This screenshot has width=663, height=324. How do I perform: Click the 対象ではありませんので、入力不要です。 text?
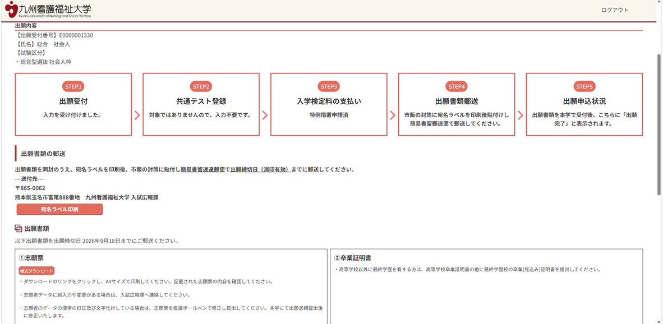(x=201, y=115)
